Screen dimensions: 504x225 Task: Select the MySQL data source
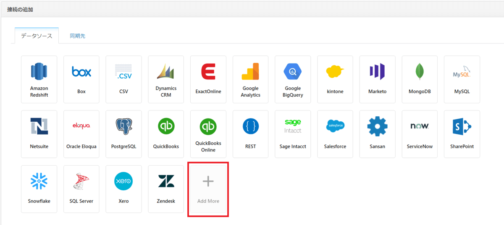tap(462, 79)
